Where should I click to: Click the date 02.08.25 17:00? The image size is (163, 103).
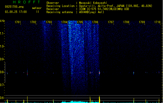[x=16, y=12]
